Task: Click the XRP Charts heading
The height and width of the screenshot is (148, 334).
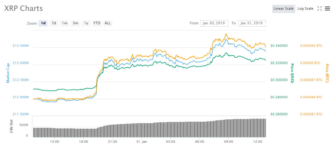Action: [x=23, y=8]
